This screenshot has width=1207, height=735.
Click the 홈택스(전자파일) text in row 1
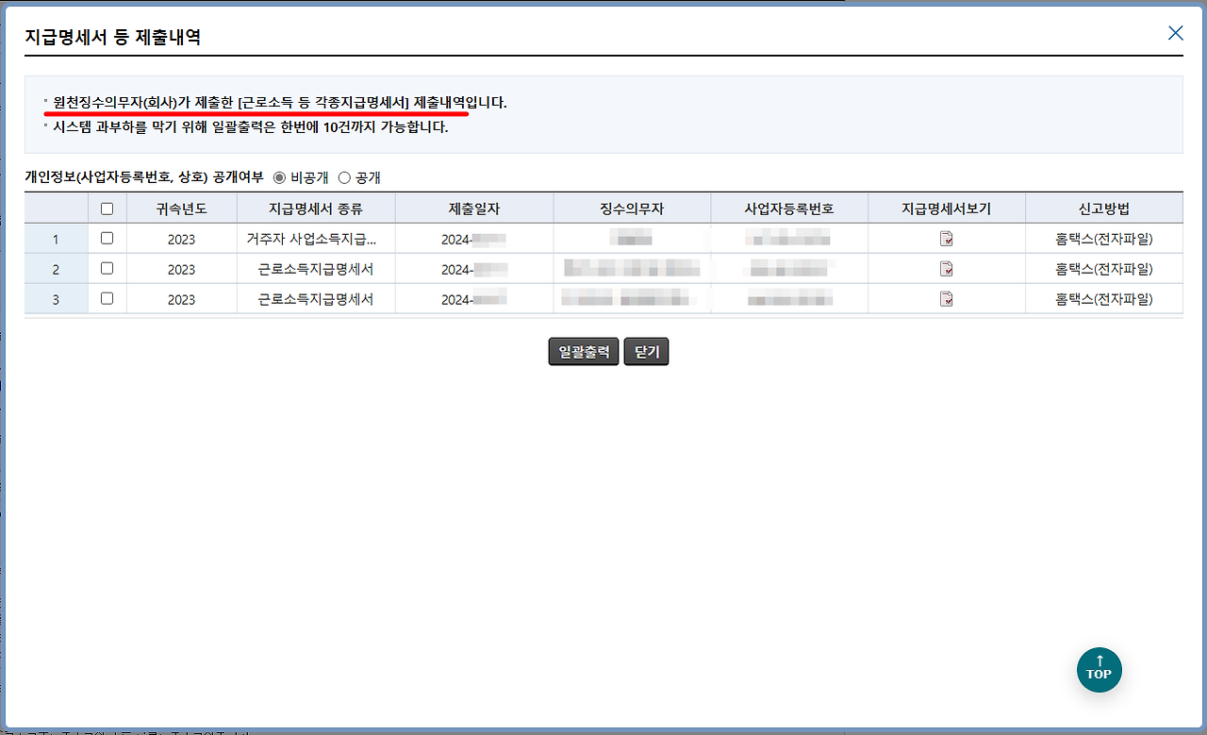[1103, 238]
